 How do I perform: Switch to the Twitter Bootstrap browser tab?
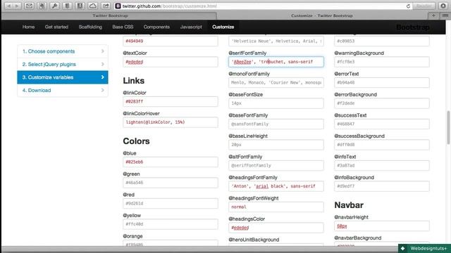(109, 15)
